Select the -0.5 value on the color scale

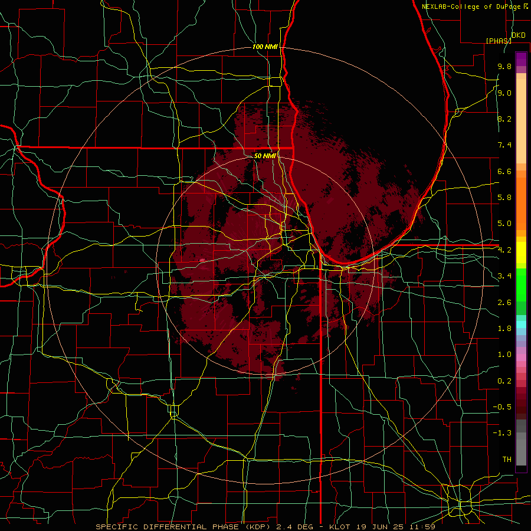click(502, 407)
